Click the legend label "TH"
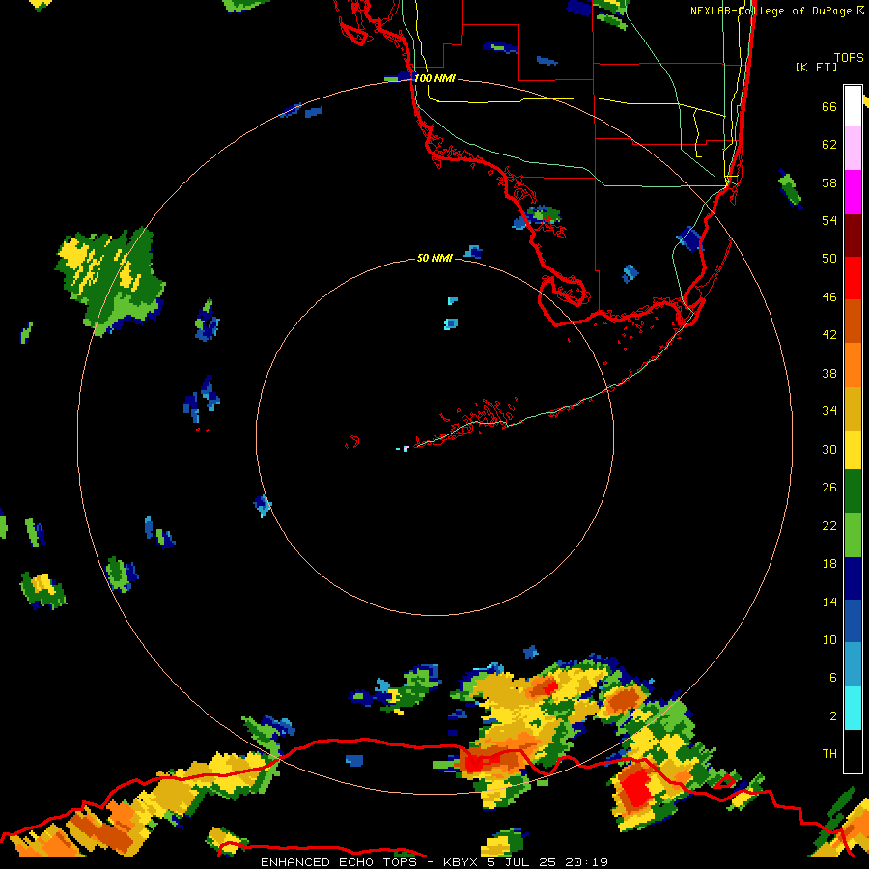869x869 pixels. click(829, 753)
